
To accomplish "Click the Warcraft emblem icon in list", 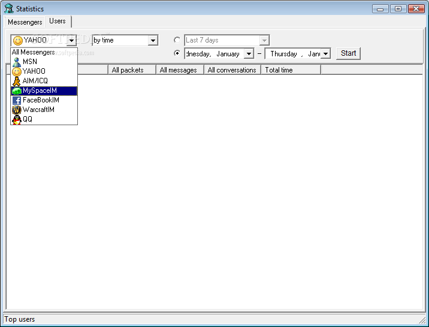I will click(x=16, y=110).
